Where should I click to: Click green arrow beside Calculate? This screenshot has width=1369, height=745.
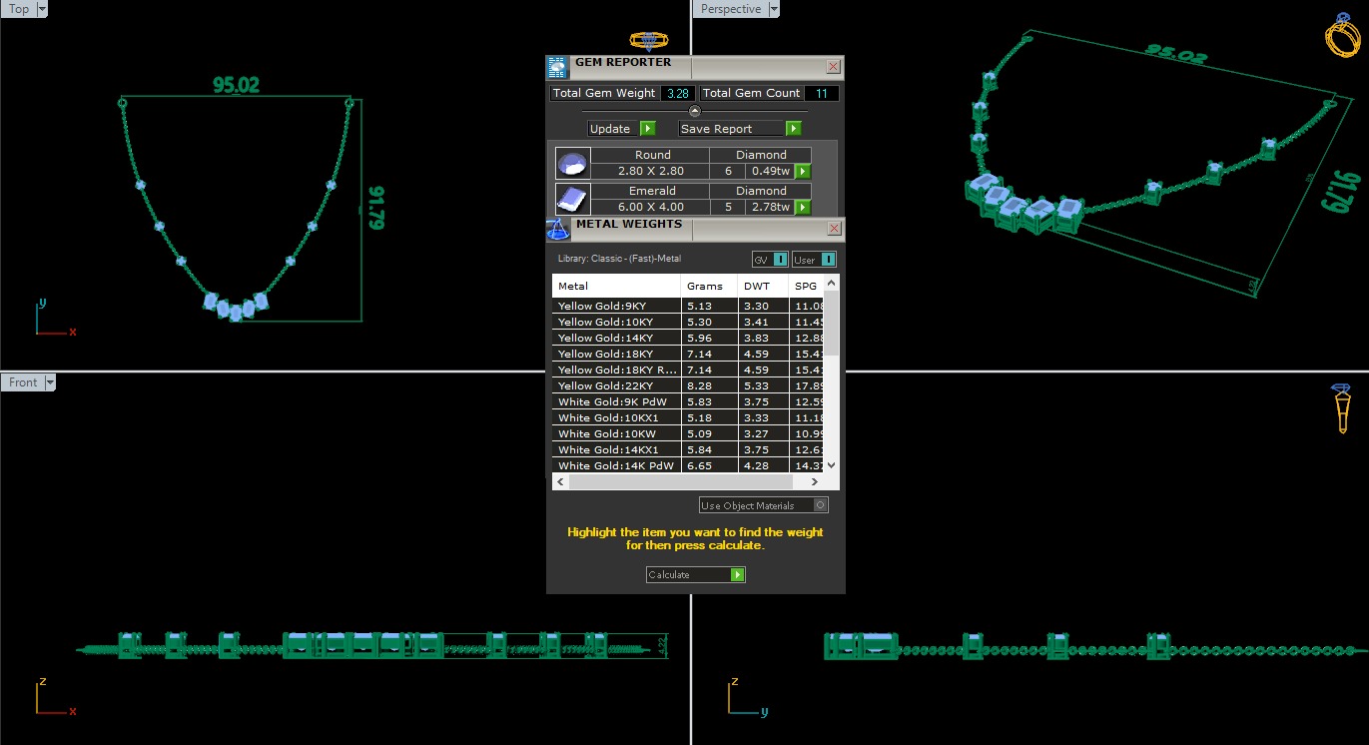tap(738, 575)
